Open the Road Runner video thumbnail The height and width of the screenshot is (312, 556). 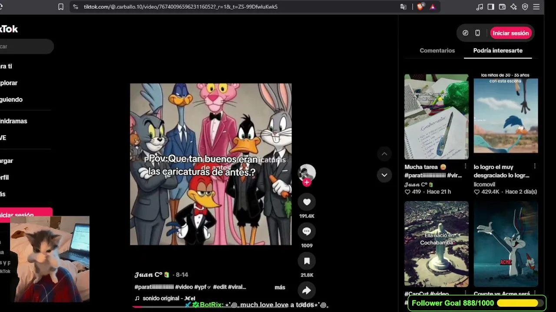tap(506, 117)
